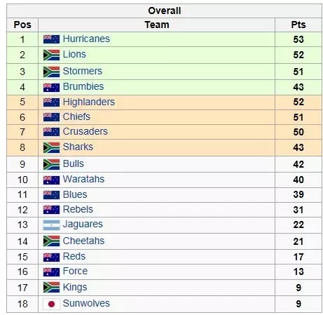Viewport: 323px width, 315px height.
Task: Follow the Bulls team link
Action: (x=74, y=163)
